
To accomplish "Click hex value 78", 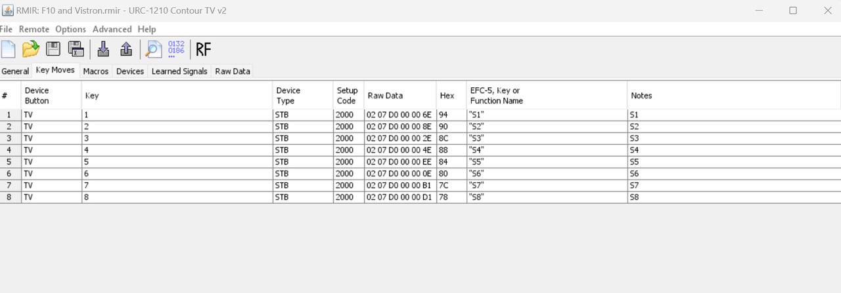I will [x=451, y=197].
